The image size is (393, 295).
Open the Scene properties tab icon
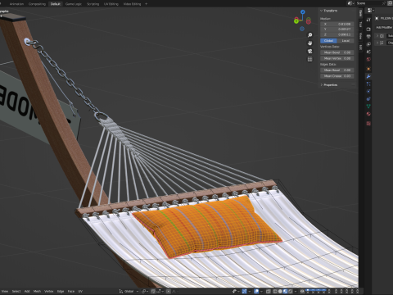[368, 52]
